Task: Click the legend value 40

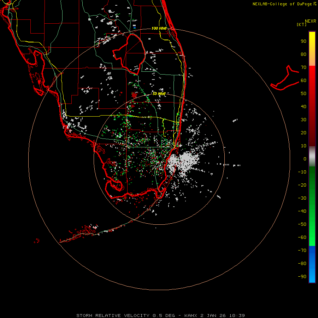Action: point(304,107)
